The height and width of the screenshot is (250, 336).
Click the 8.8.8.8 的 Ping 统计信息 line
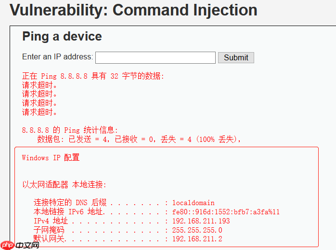[70, 130]
